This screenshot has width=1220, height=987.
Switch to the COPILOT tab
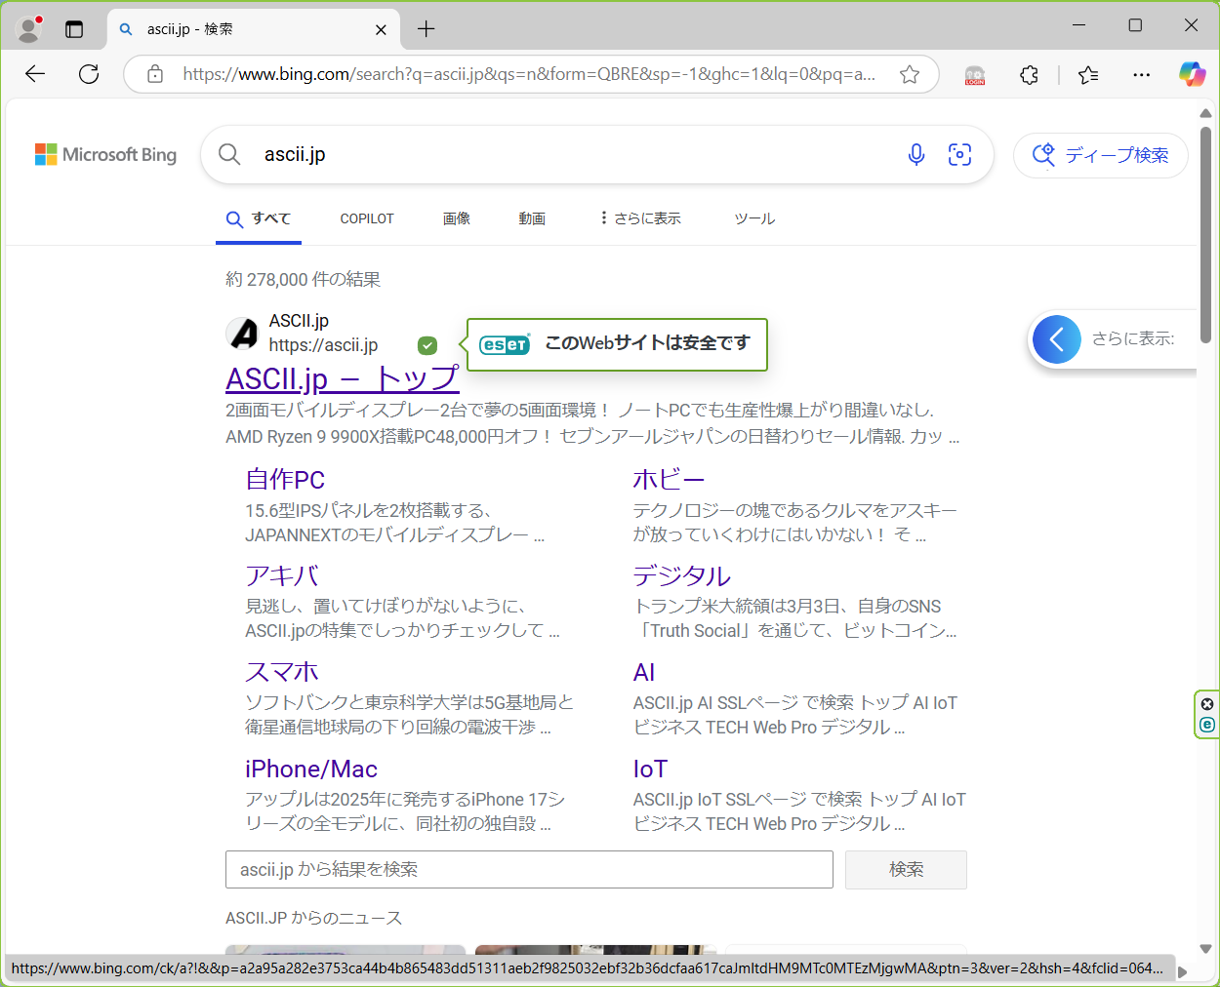pyautogui.click(x=367, y=218)
